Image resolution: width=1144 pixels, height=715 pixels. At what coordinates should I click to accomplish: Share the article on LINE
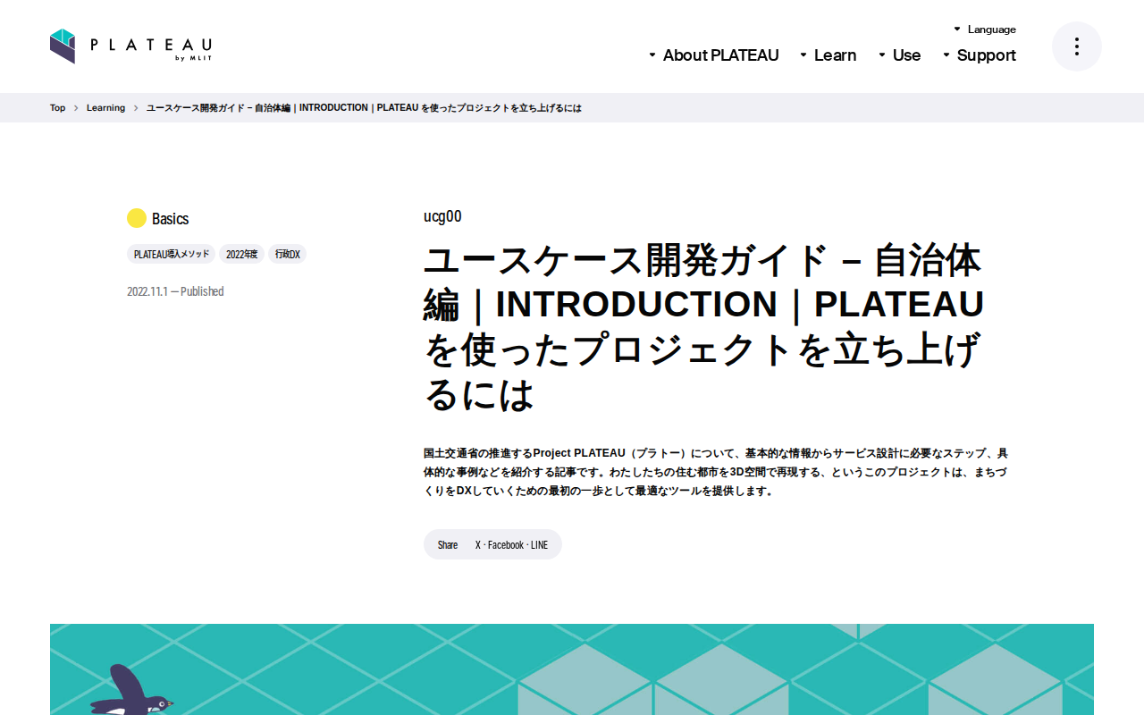(x=539, y=545)
